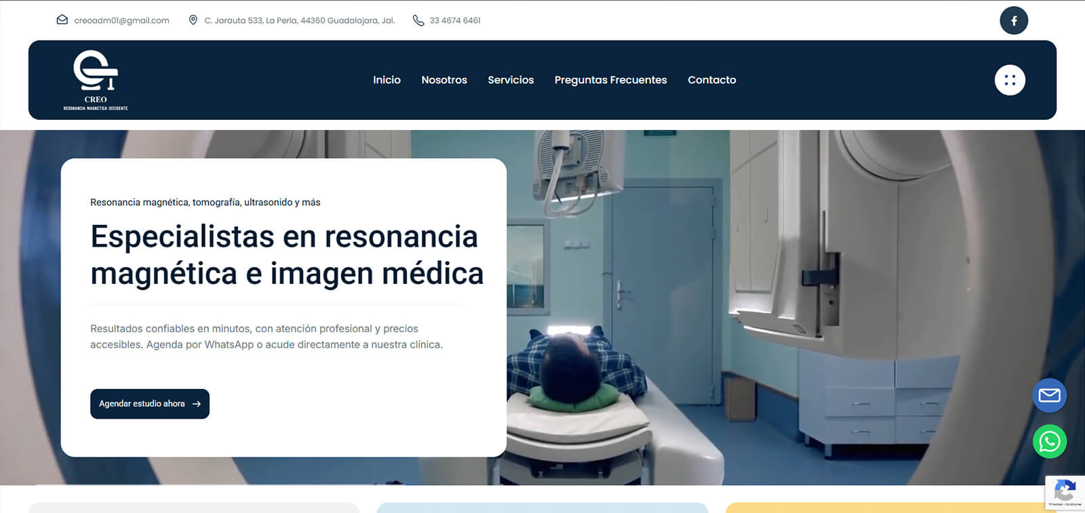
Task: Click the C. Jarauta 533 address link
Action: click(300, 20)
